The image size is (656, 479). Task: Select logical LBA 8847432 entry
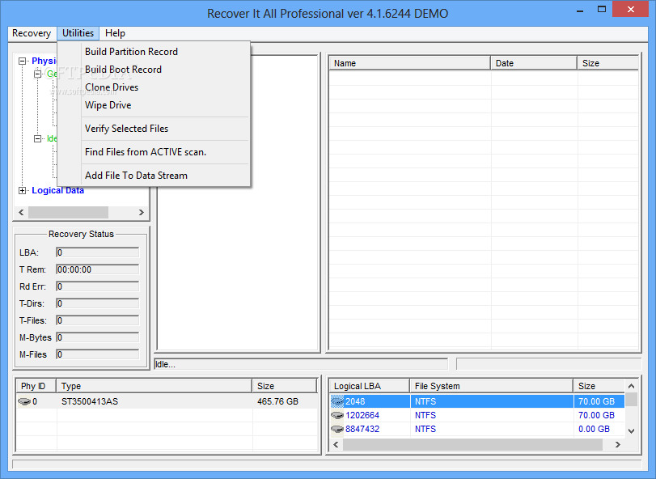point(362,429)
